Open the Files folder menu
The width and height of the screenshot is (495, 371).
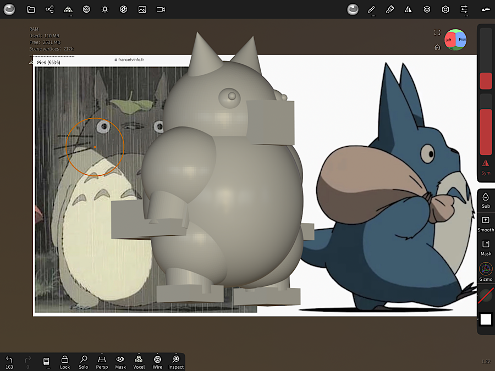31,9
